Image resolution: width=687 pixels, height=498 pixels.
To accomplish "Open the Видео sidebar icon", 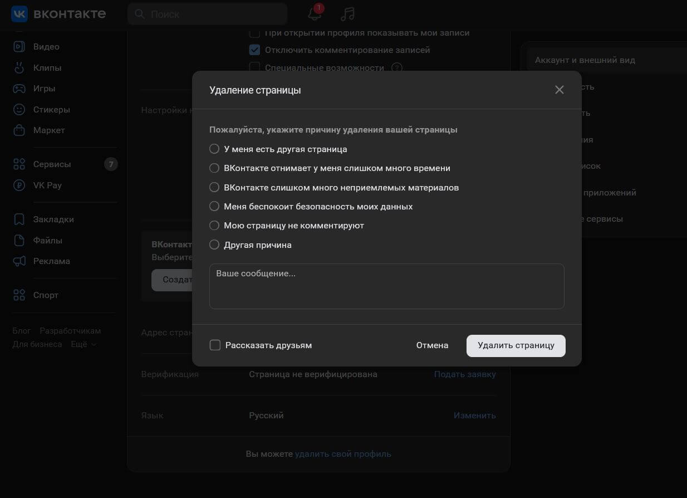I will click(19, 47).
